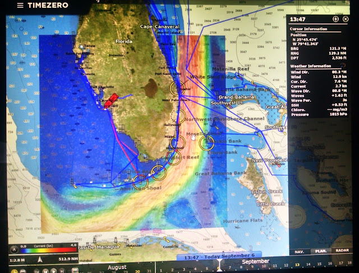Click the yellow circle waypoint near American Shoal
359x273 pixels.
141,182
